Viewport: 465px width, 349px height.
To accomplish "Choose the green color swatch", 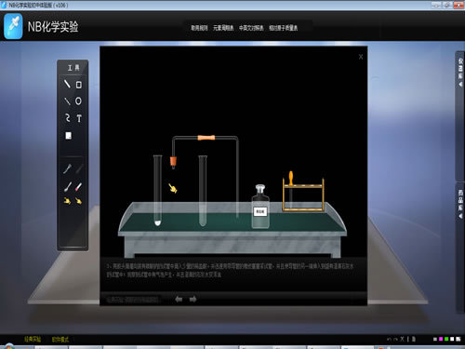I will point(446,339).
